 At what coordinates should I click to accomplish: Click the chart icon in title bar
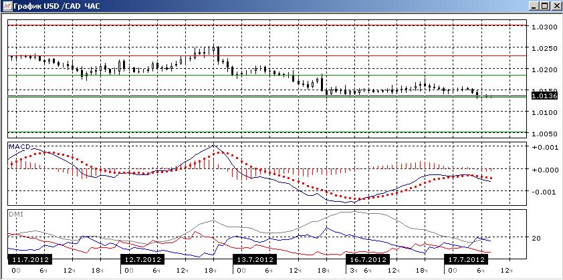(7, 6)
